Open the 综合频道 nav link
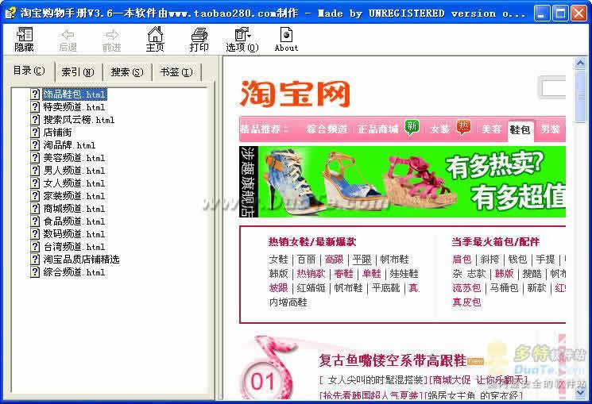 point(327,129)
